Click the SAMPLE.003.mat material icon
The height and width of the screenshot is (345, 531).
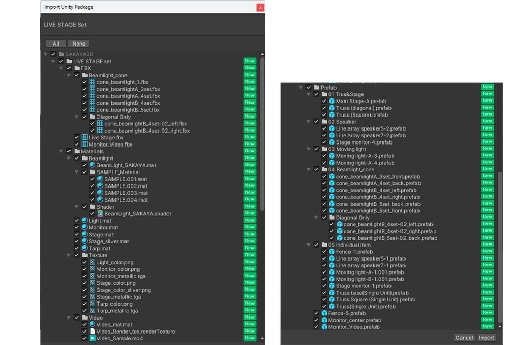[100, 193]
